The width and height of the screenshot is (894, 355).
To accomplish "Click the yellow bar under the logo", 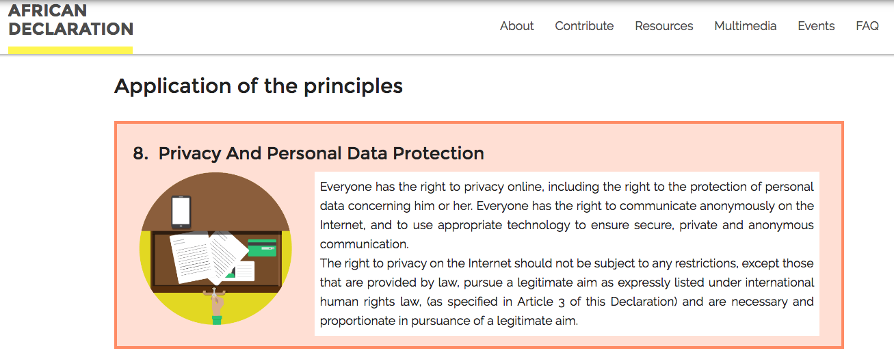I will pos(70,50).
